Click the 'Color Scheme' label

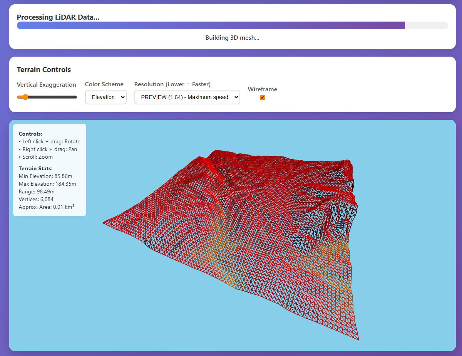pos(104,84)
